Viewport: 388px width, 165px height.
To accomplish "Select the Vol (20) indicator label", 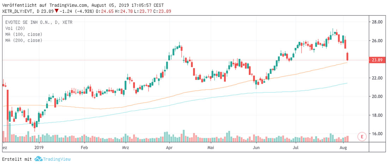I will 15,28.
